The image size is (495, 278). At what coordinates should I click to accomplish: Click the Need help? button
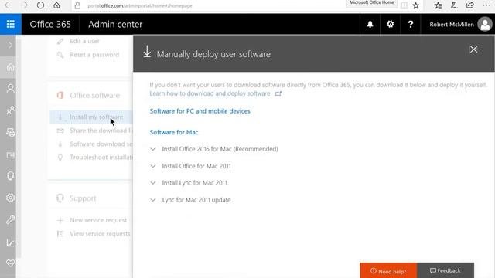click(388, 270)
